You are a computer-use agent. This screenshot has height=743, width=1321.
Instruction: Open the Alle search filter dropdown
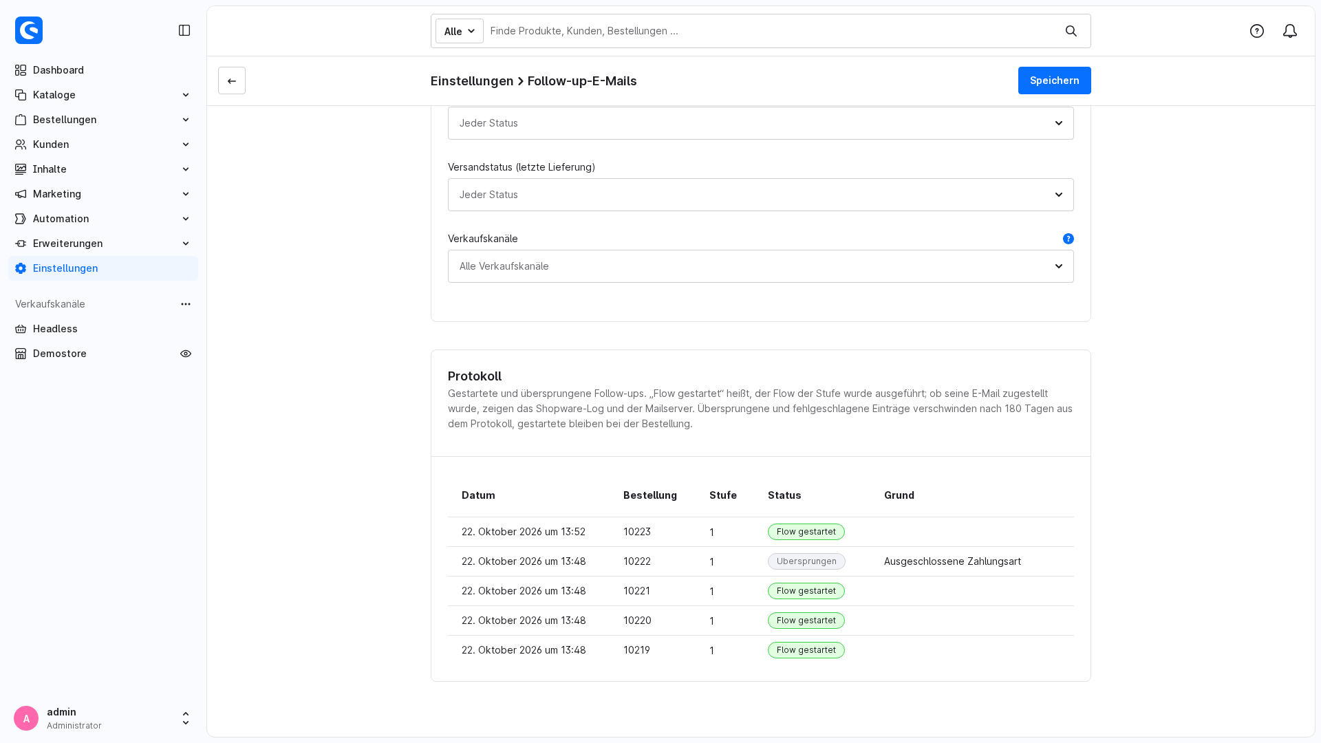click(x=460, y=31)
